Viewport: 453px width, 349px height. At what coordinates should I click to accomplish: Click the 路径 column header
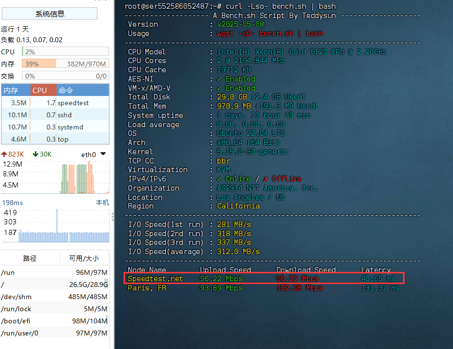pos(30,258)
